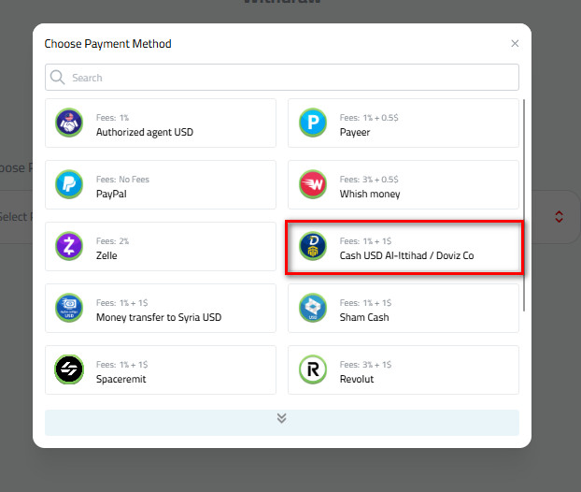Click 'Fees: 3% + 1$' on Revolut card
The width and height of the screenshot is (581, 492).
tap(365, 365)
